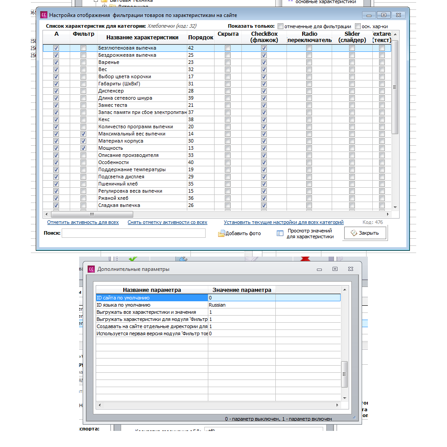Toggle activity checkbox for Варенье row
Viewport: 447px width, 447px height.
click(56, 62)
